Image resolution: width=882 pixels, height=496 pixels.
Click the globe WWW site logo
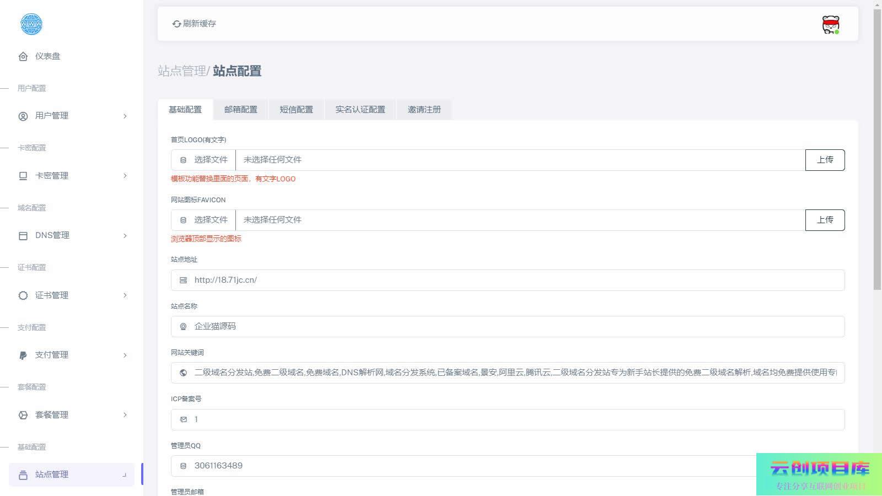31,24
